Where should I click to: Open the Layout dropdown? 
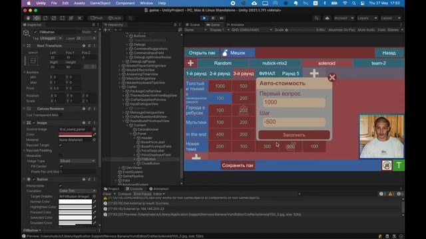391,18
